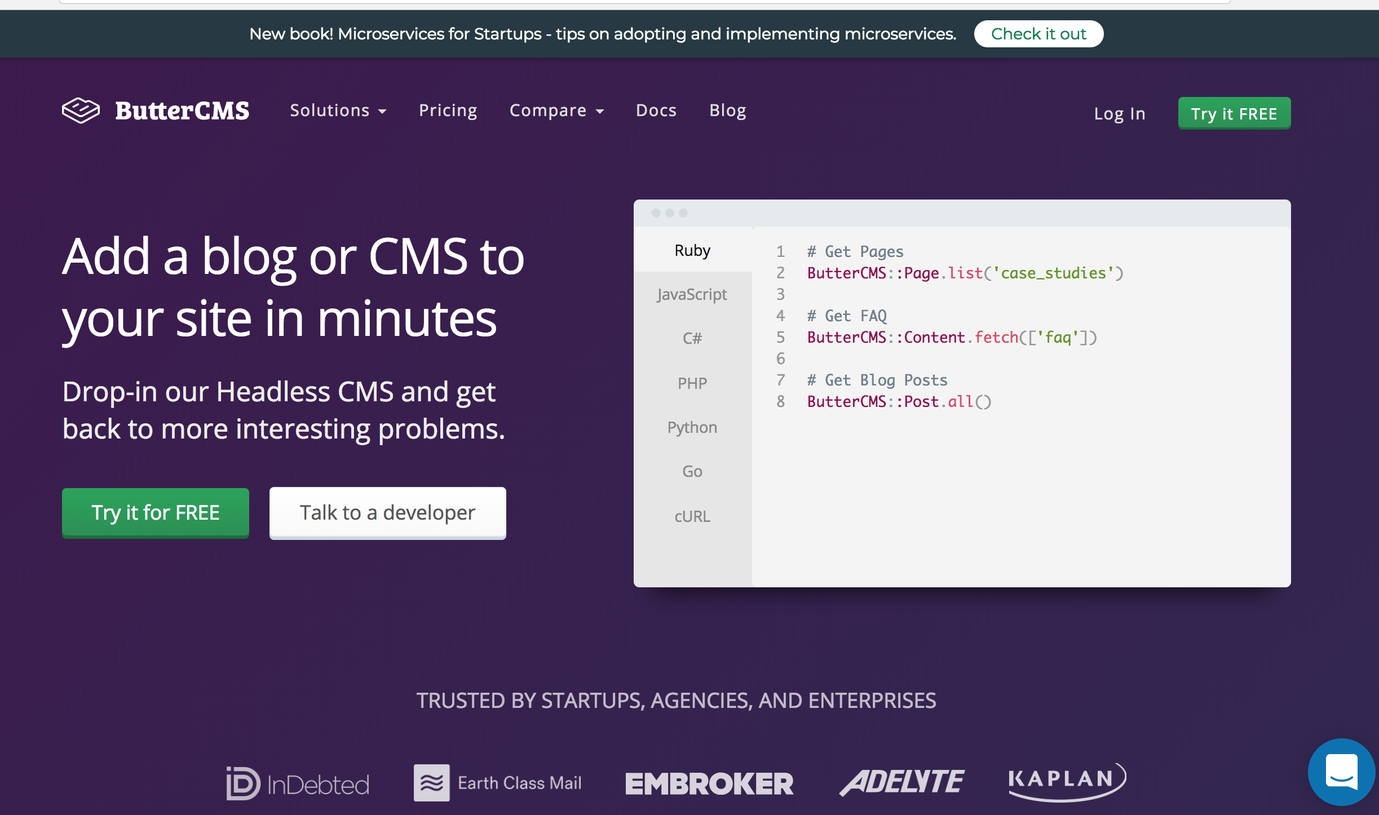Click the 'Drop-in our Headless CMS' subheading
This screenshot has width=1379, height=815.
point(284,410)
